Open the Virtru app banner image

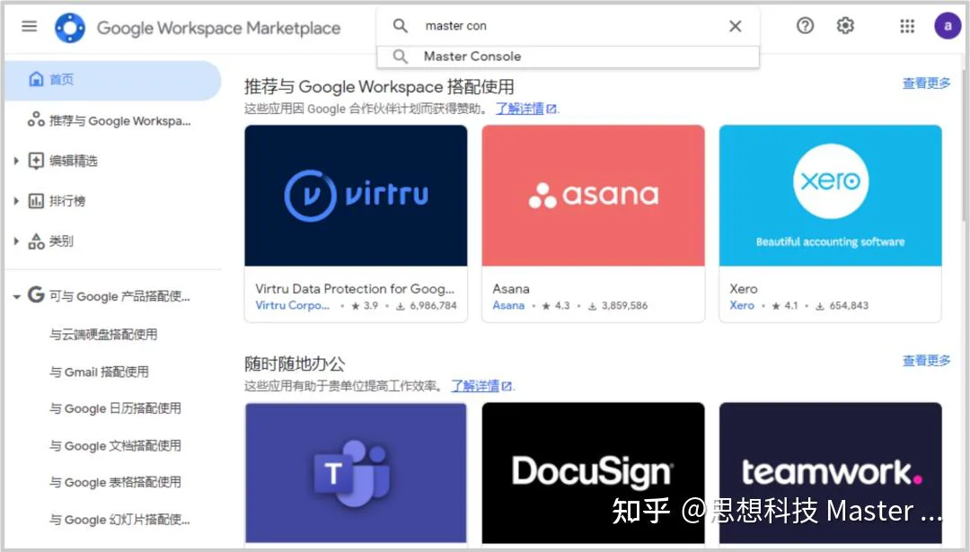tap(356, 196)
